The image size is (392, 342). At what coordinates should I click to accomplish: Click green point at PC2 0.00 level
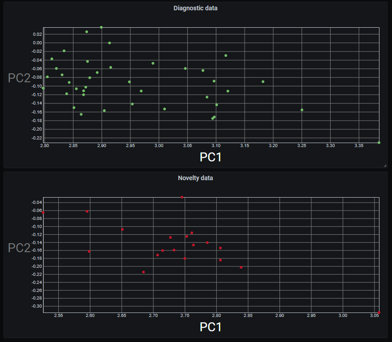coord(109,43)
